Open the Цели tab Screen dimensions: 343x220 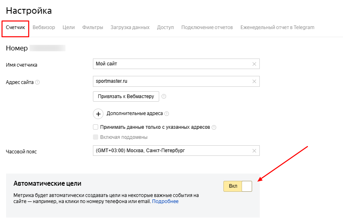[x=69, y=27]
